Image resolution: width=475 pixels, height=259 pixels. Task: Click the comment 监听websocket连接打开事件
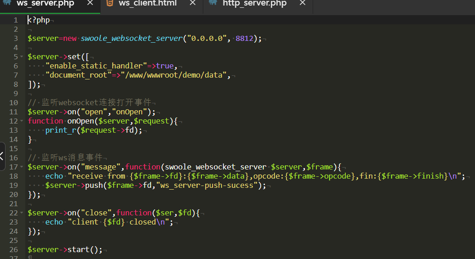pos(97,102)
